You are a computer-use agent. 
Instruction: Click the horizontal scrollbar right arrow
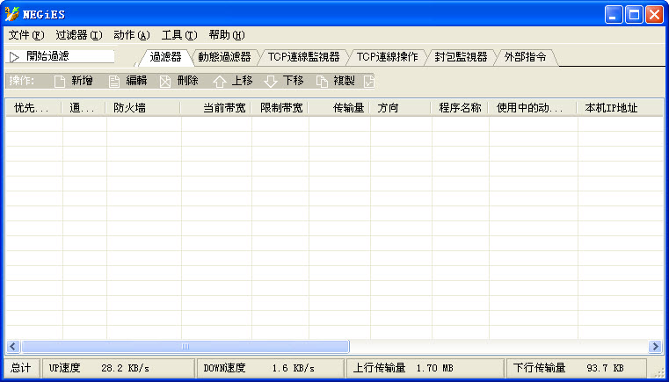coord(654,347)
